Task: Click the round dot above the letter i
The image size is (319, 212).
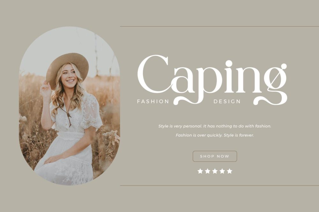Action: coord(229,64)
